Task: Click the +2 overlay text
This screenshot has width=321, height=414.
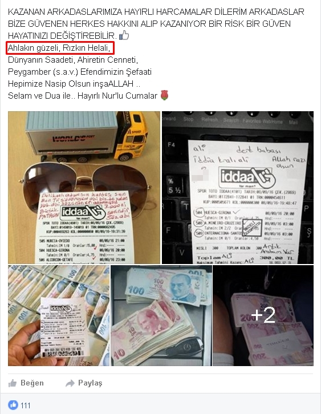Action: [x=263, y=315]
